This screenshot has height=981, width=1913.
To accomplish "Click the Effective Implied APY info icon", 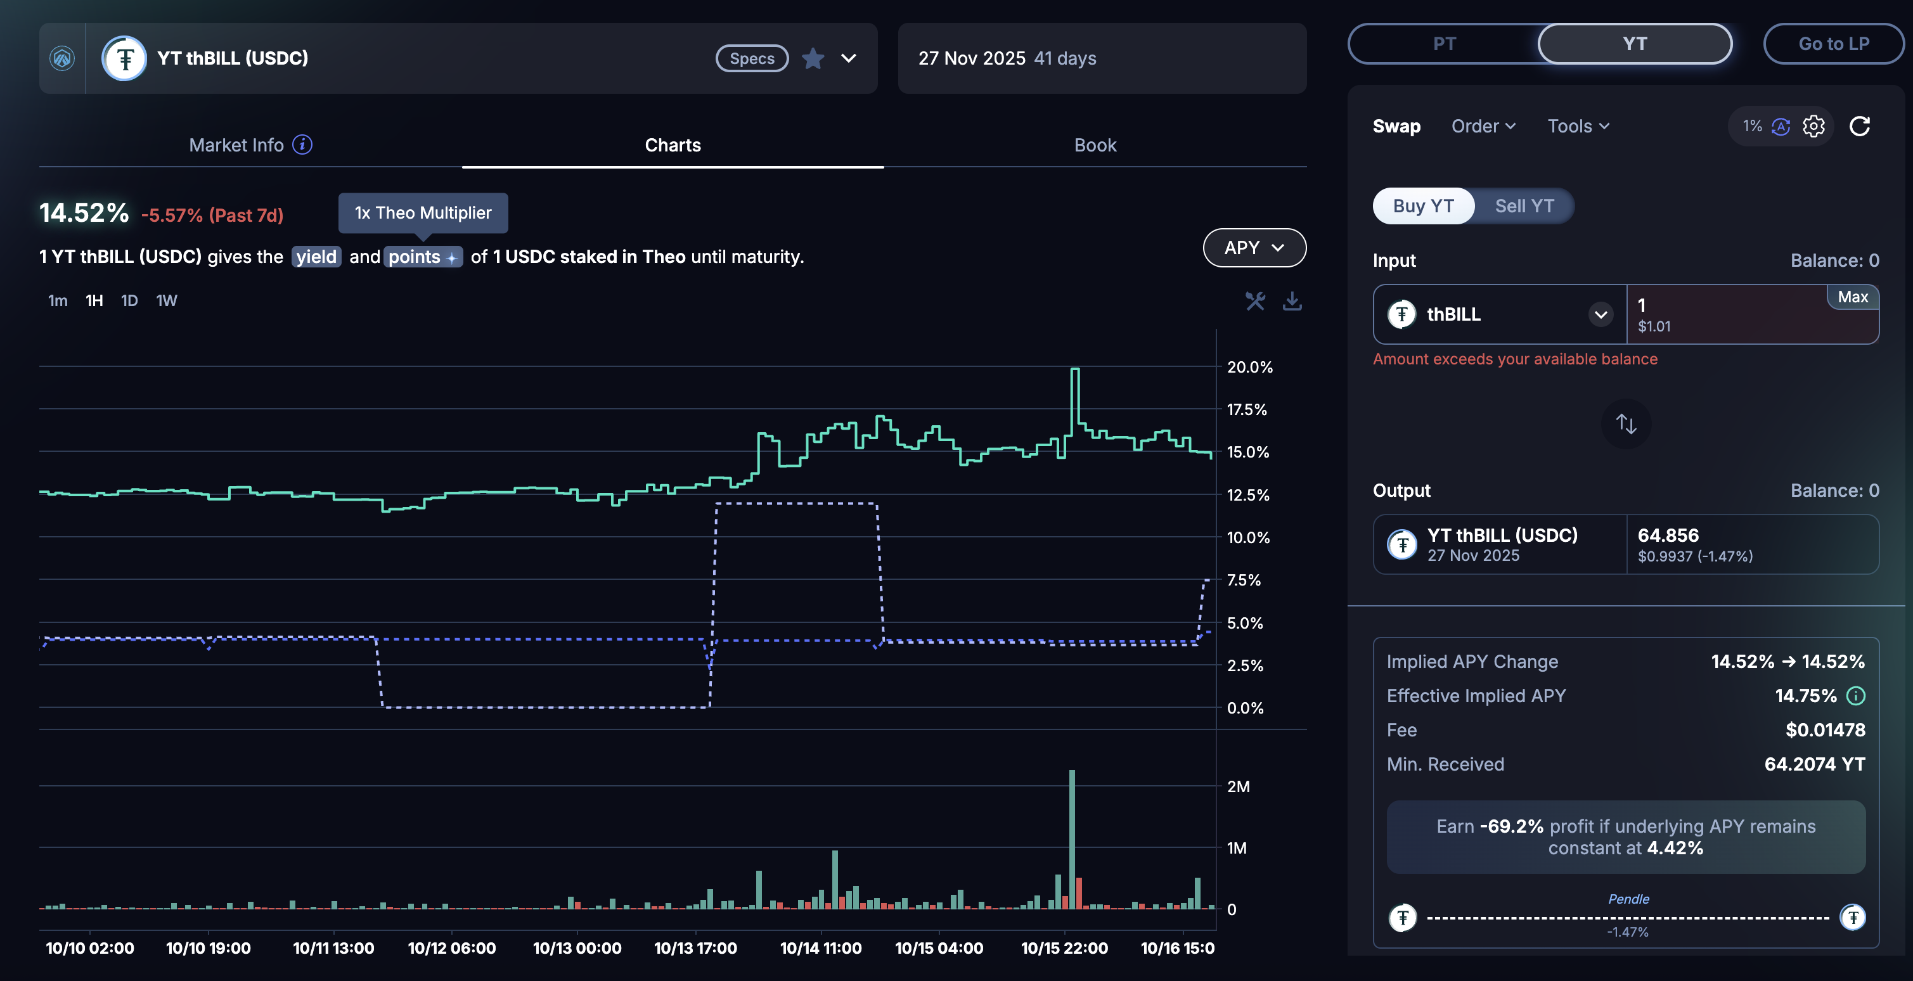I will point(1856,696).
